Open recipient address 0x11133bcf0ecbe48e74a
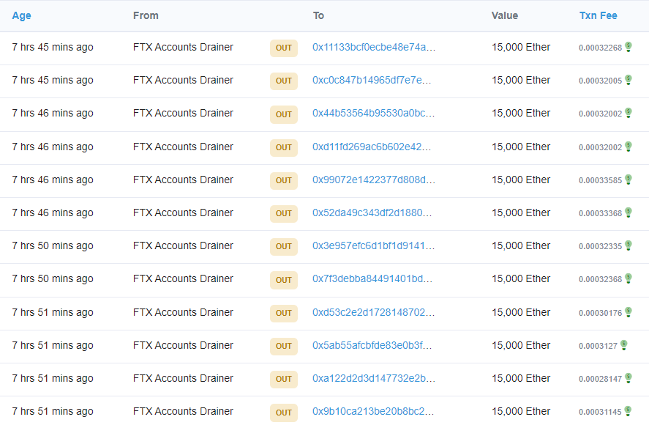 point(373,47)
